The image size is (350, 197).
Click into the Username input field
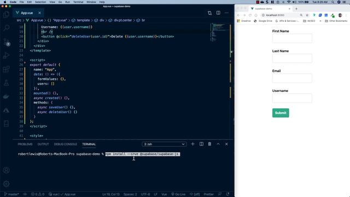292,98
